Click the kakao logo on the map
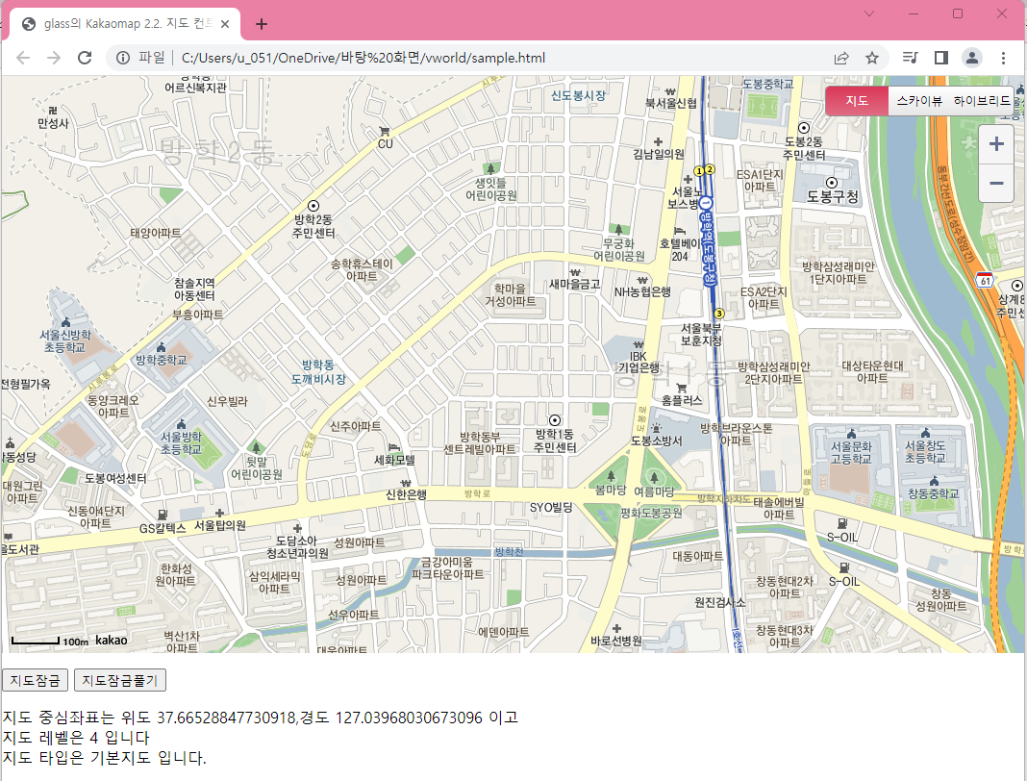 tap(112, 641)
